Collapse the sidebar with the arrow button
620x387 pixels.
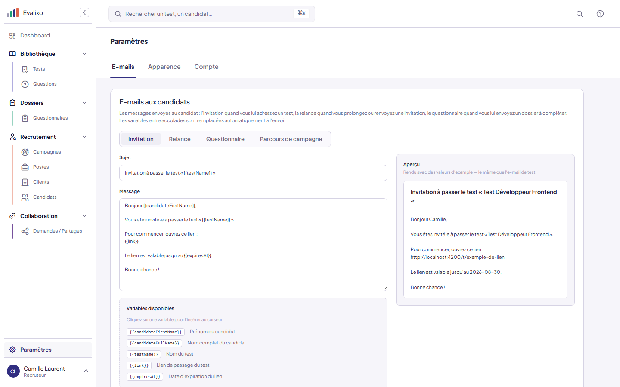pos(84,12)
